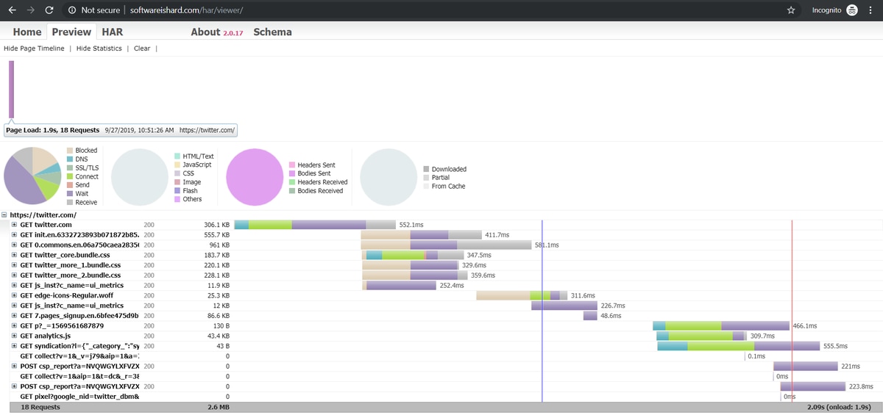Bookmark page with star icon
This screenshot has height=415, width=883.
(791, 10)
